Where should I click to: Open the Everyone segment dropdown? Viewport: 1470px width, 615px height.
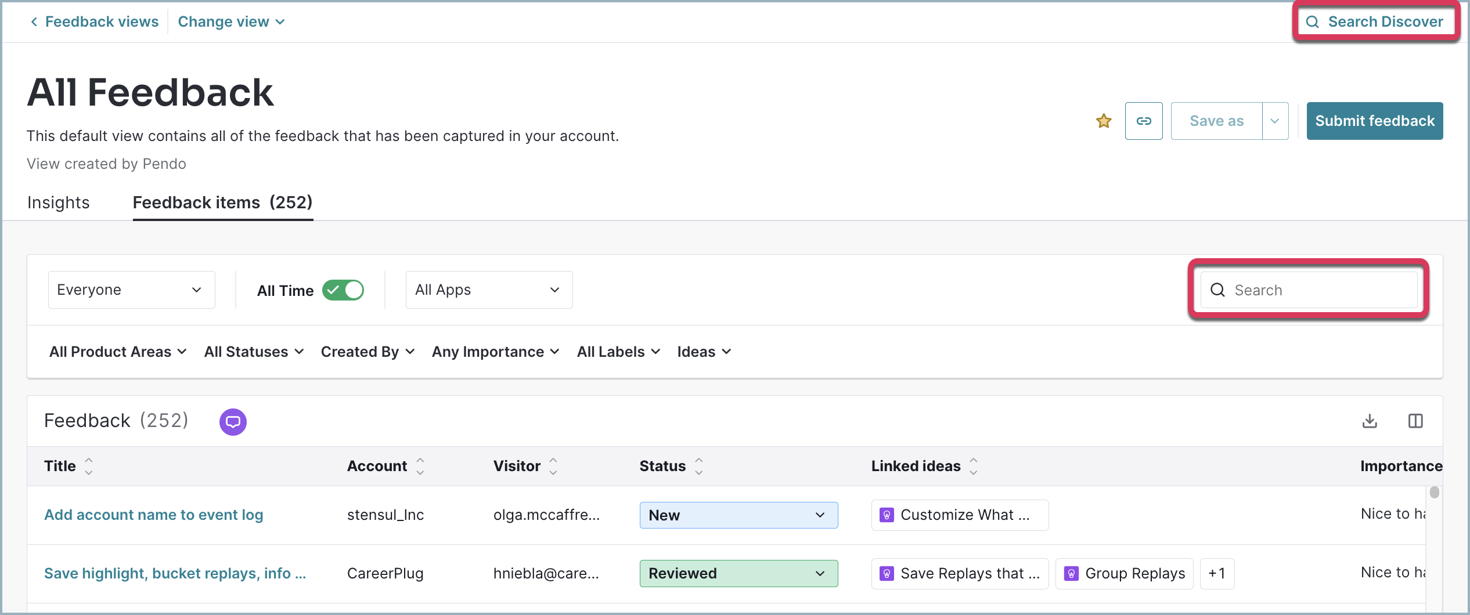pos(132,290)
